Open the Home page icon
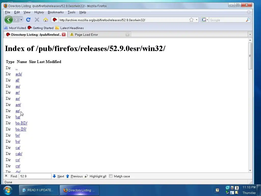The height and width of the screenshot is (196, 261). coord(46,20)
